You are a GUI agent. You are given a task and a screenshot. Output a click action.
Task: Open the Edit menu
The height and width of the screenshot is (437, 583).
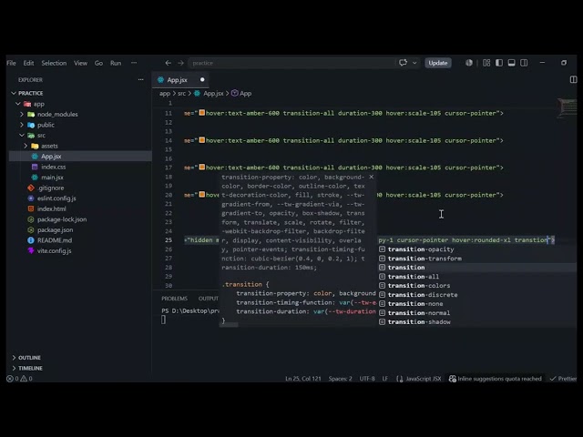[28, 63]
